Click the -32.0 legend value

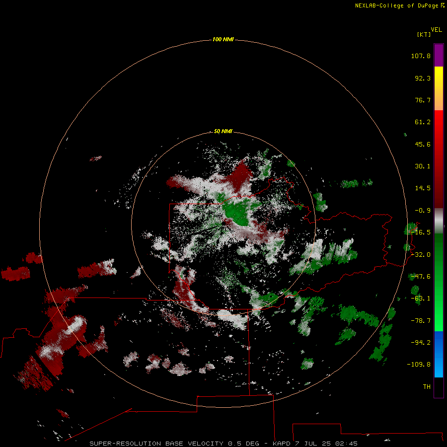(421, 255)
